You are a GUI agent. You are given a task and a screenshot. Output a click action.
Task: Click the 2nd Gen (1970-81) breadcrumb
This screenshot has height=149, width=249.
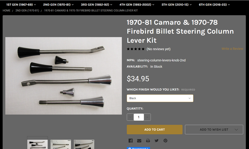[27, 11]
